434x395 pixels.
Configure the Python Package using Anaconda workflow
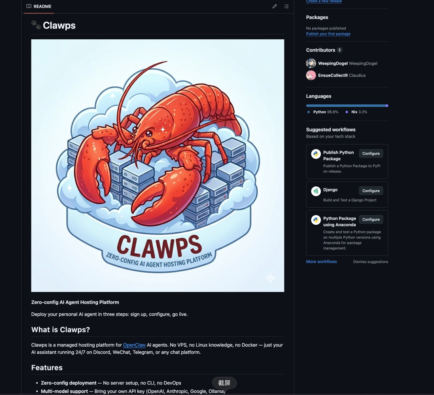[x=371, y=220]
